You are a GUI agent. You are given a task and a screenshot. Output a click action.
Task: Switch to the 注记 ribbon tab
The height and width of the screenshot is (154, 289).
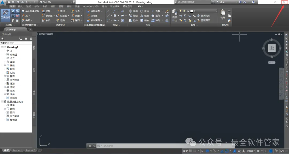click(28, 6)
